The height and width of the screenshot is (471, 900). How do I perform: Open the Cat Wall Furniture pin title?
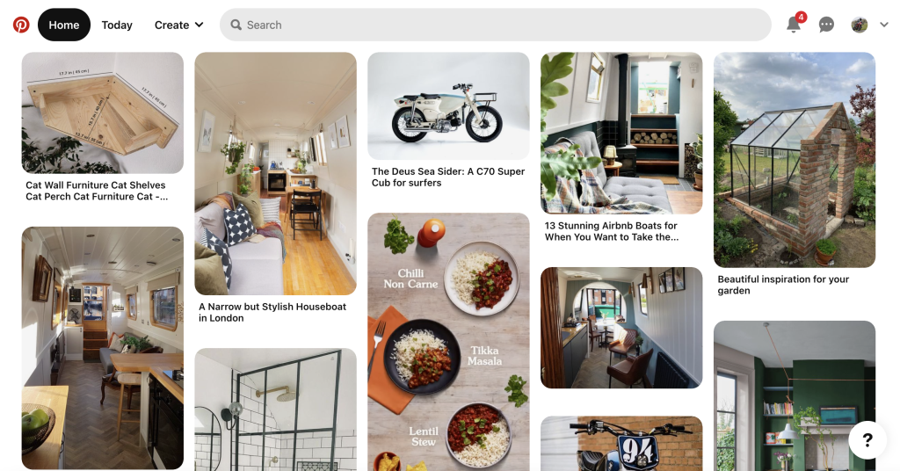[97, 191]
